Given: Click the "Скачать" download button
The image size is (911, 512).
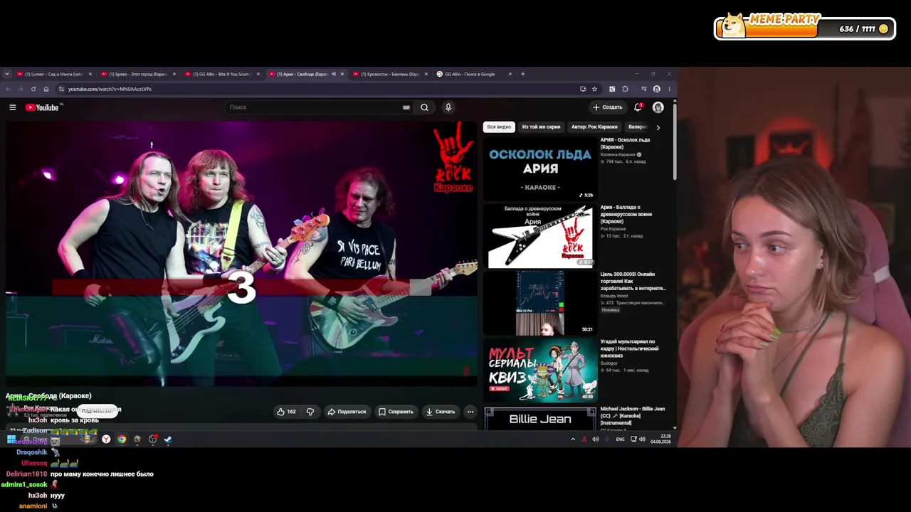Looking at the screenshot, I should (441, 412).
